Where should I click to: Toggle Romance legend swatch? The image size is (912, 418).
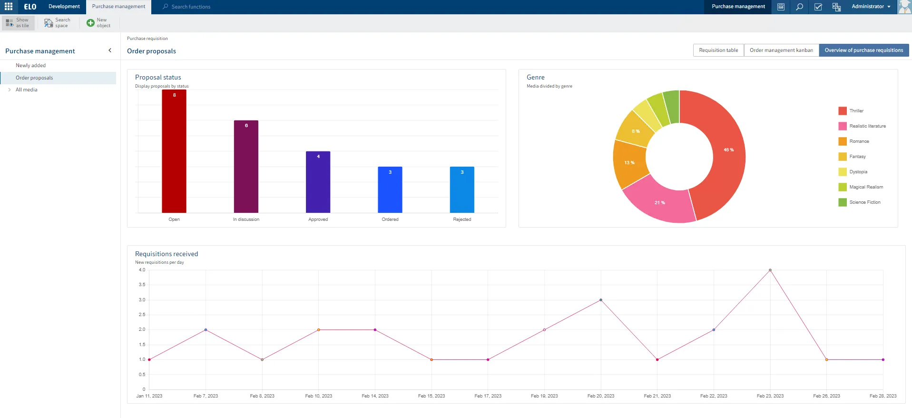(842, 141)
